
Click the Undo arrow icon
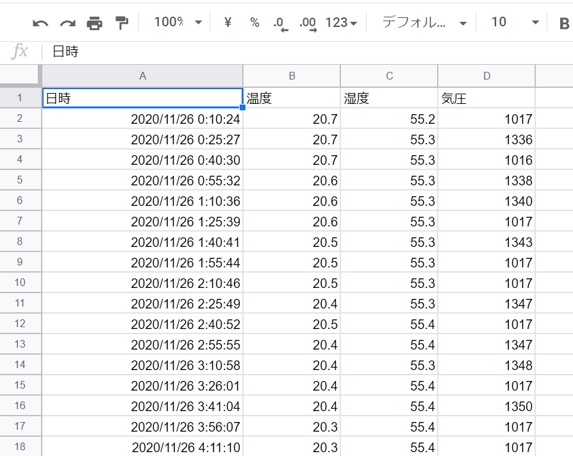[40, 23]
